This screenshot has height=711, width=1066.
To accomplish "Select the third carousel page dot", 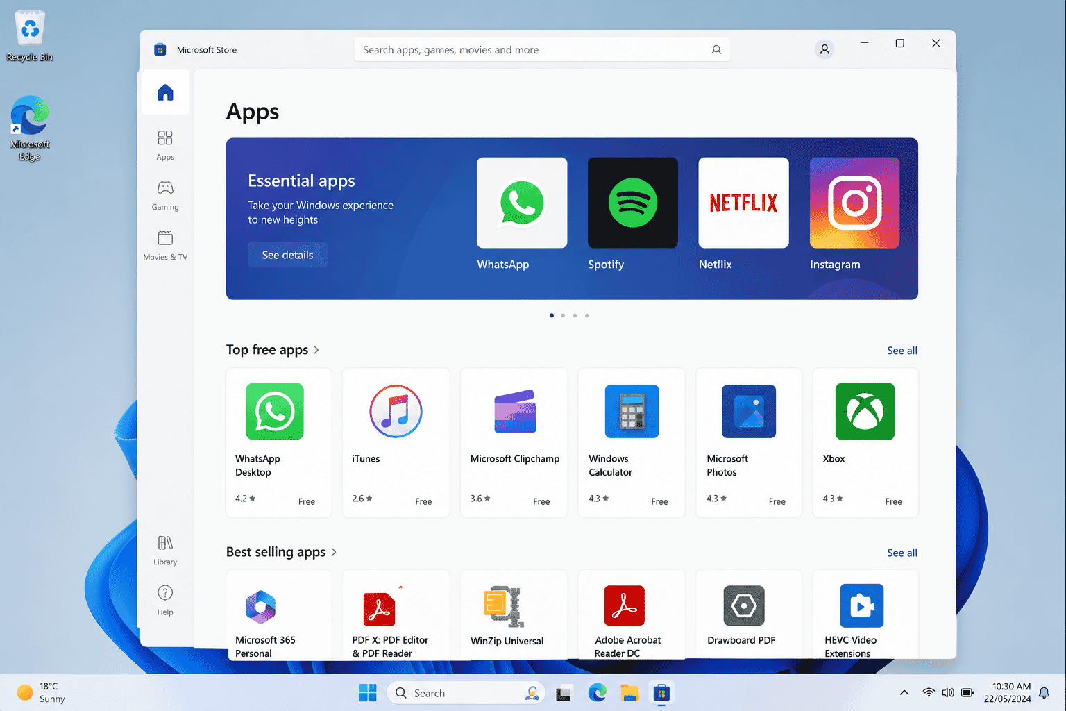I will tap(575, 315).
